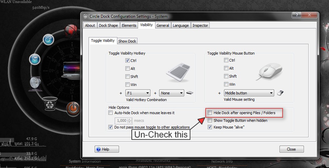Click the laptop icon in dock center
This screenshot has height=168, width=329.
click(71, 70)
